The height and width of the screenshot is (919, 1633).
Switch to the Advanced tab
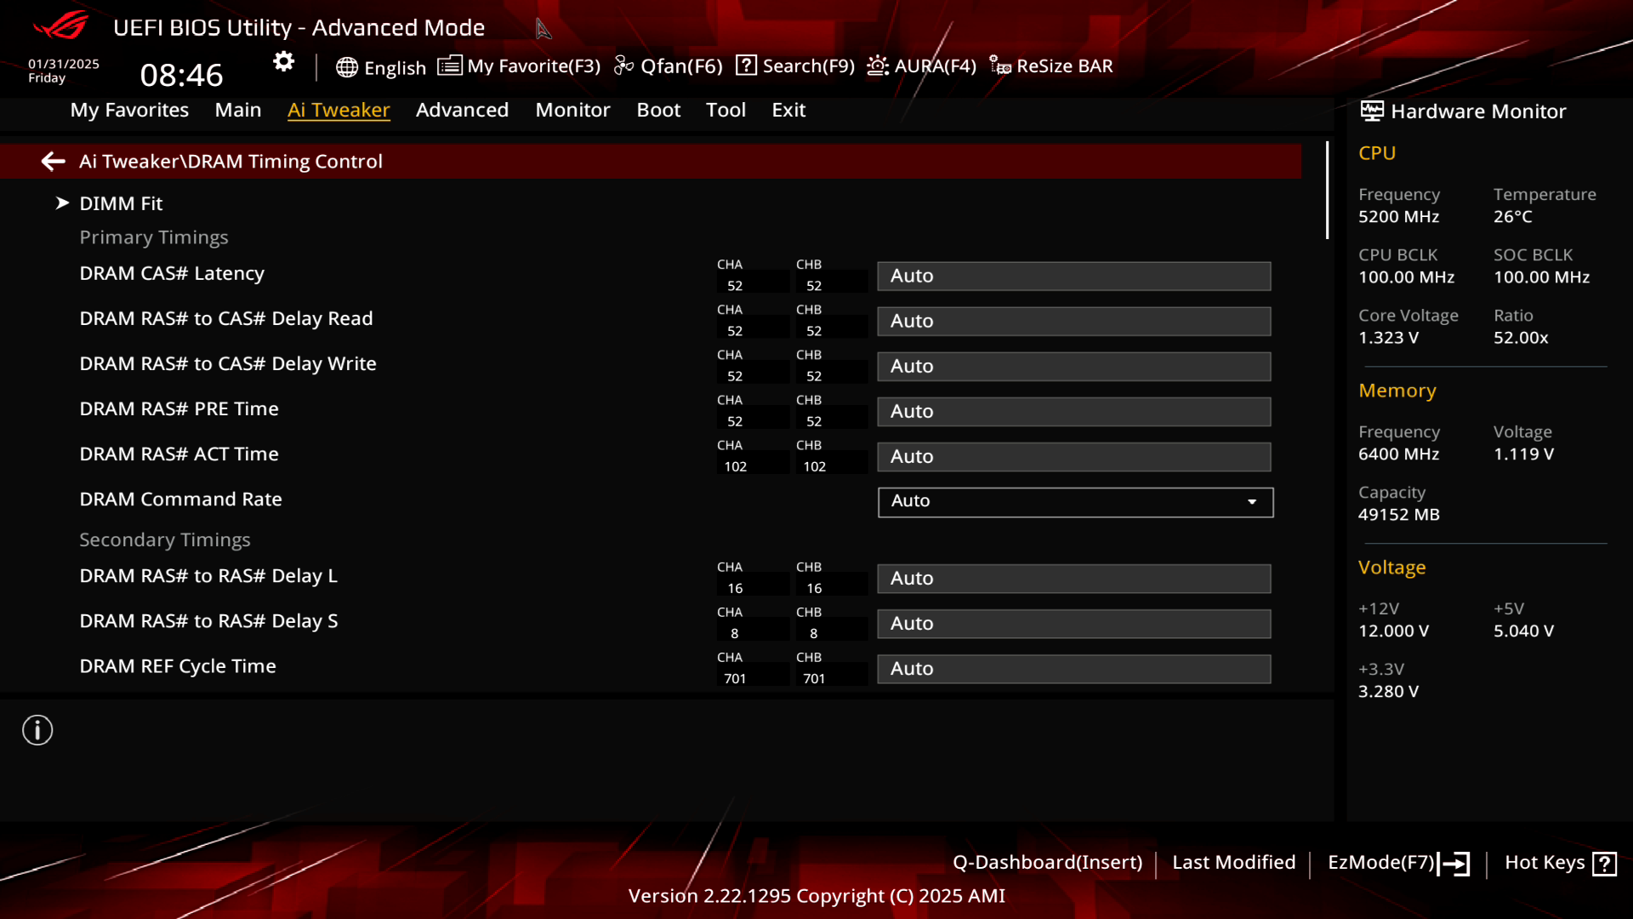click(x=462, y=110)
